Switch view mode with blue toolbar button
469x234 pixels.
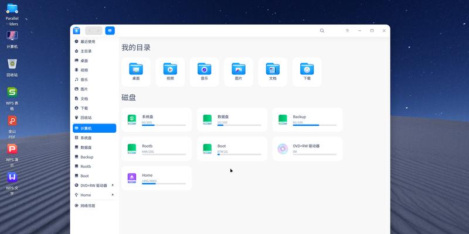[x=110, y=30]
